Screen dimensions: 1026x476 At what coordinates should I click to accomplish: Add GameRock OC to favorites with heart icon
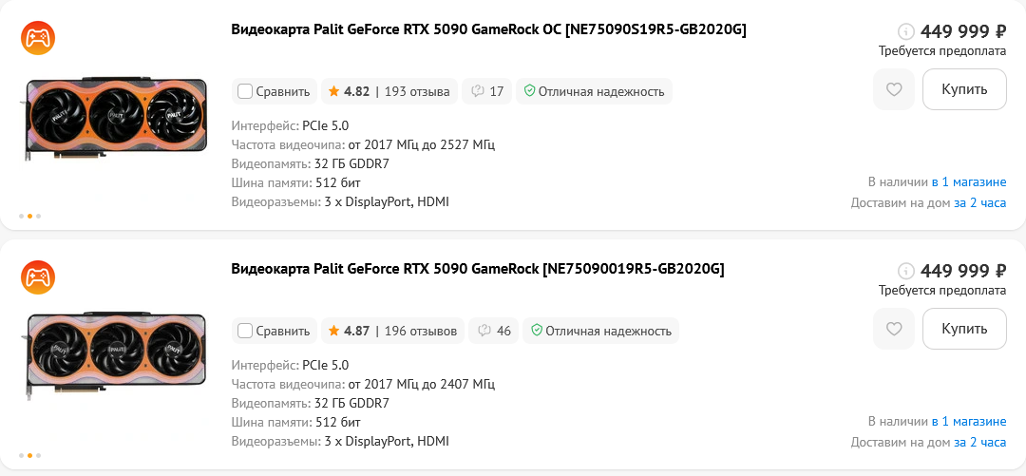point(894,89)
